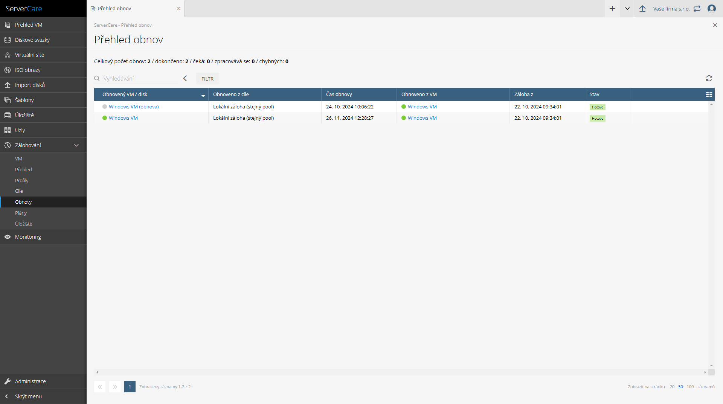The image size is (723, 404).
Task: Select Obnovy submenu item
Action: pos(43,202)
